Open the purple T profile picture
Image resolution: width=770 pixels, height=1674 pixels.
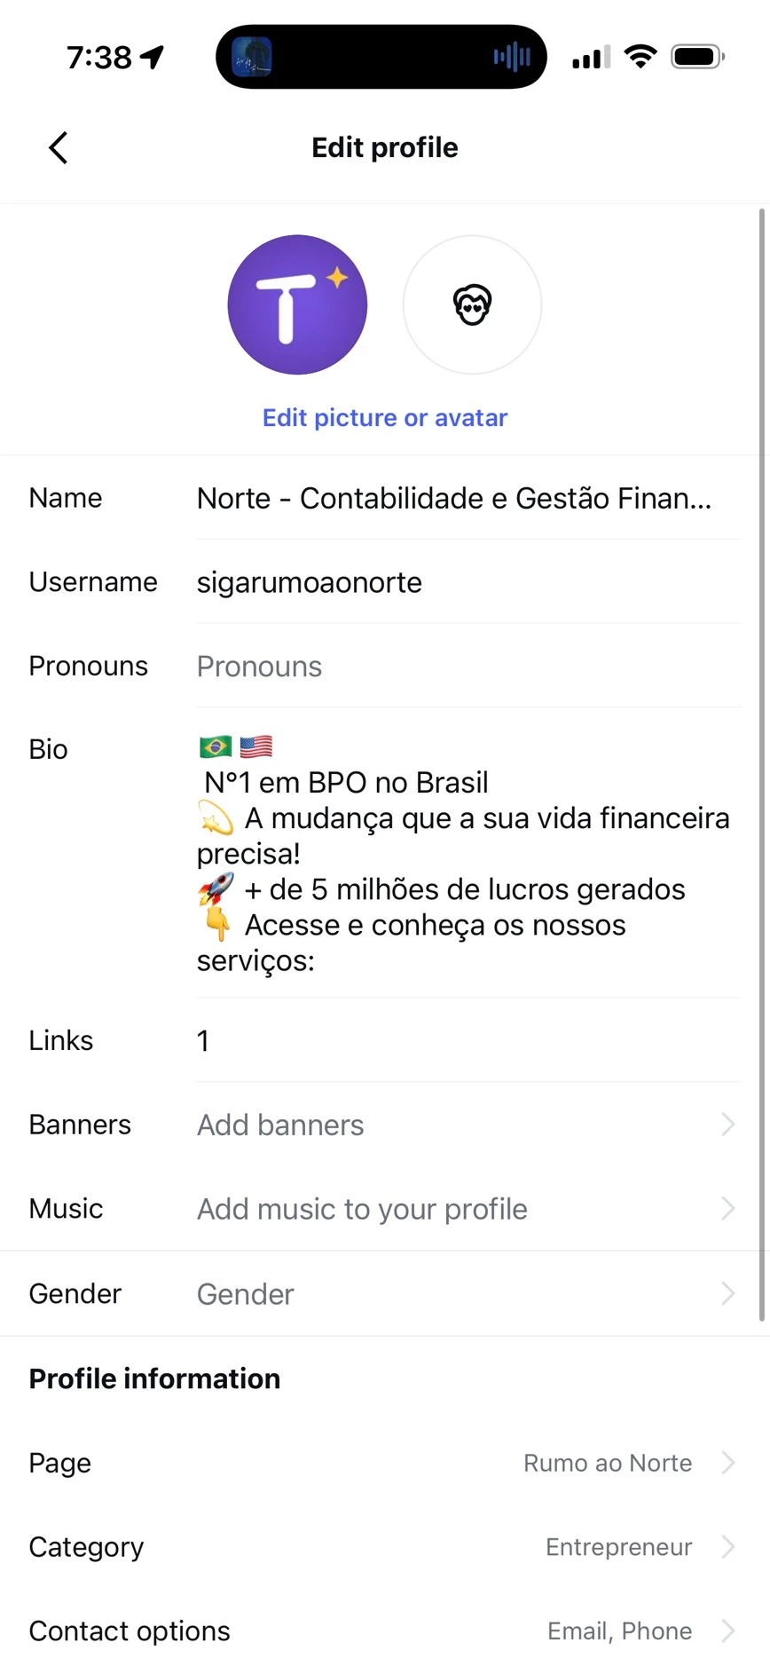[x=297, y=304]
